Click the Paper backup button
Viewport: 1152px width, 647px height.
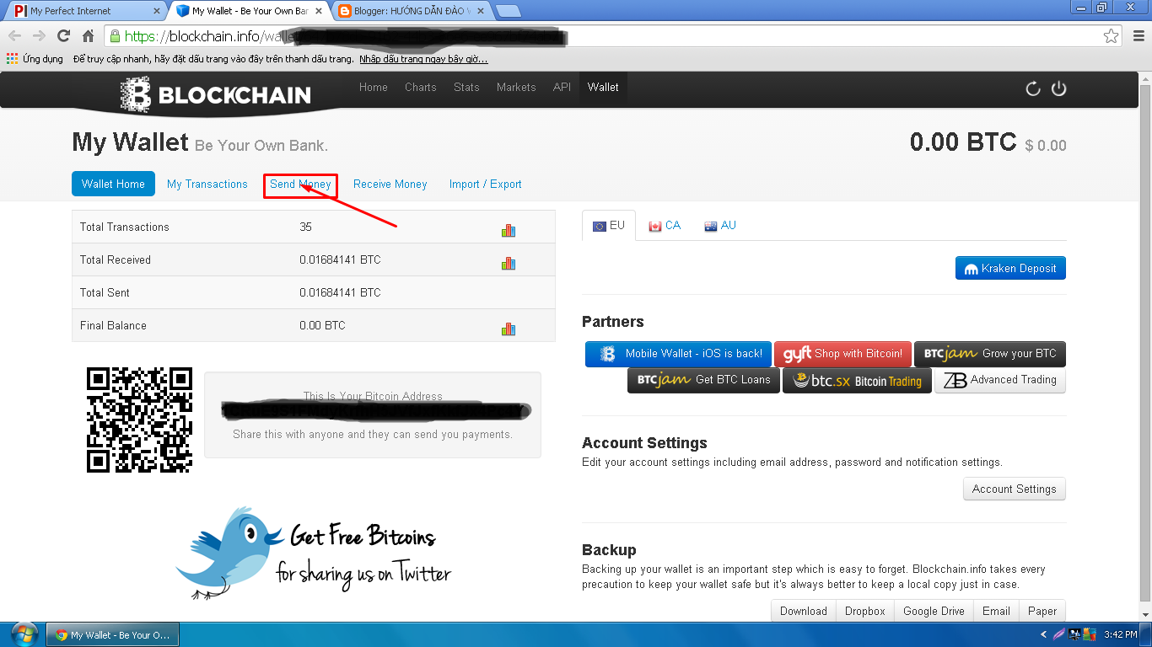pyautogui.click(x=1042, y=611)
